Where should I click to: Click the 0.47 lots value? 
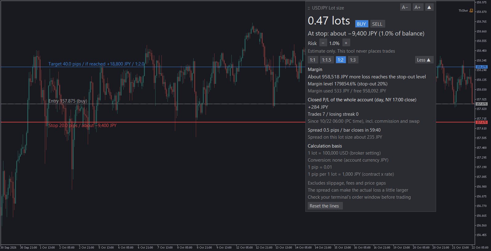tap(329, 21)
